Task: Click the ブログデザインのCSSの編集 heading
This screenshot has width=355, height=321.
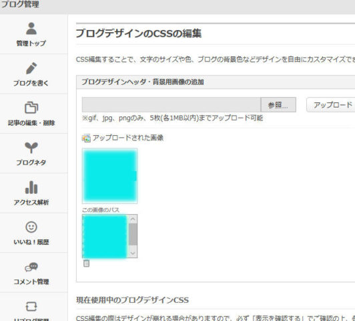Action: point(139,33)
